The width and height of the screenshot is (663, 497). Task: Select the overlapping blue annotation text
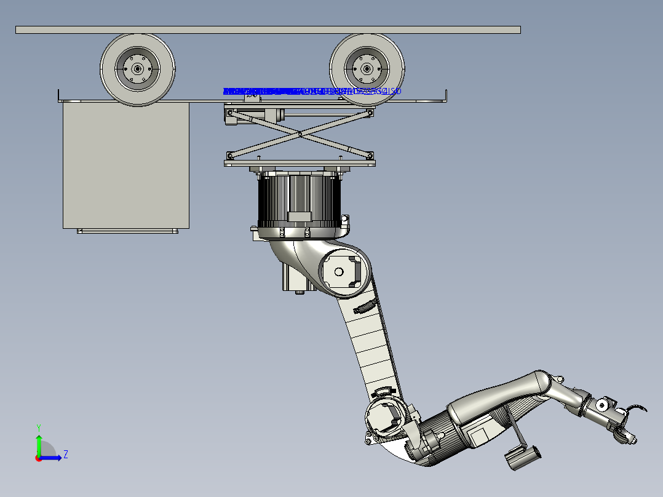pos(312,91)
